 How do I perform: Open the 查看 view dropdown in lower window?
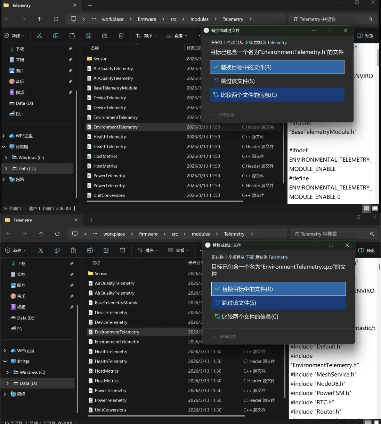[178, 251]
